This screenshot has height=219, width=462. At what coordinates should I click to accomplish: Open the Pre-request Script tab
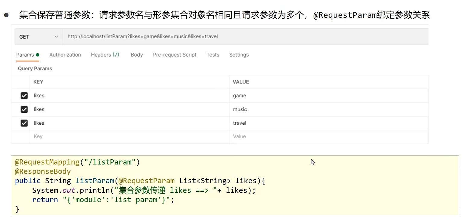tap(175, 55)
